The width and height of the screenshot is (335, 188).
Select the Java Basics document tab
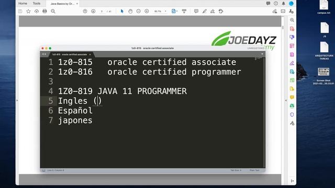coord(62,4)
